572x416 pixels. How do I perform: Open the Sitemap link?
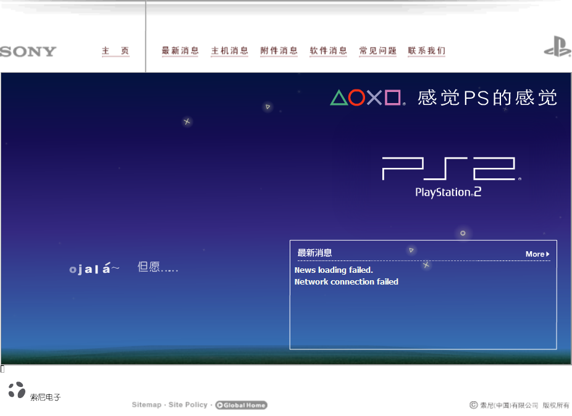tap(146, 405)
